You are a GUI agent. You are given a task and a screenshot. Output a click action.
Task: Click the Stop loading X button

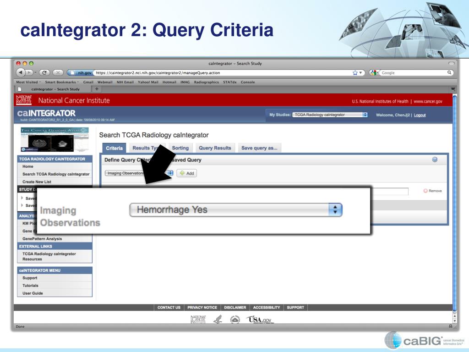tap(58, 72)
